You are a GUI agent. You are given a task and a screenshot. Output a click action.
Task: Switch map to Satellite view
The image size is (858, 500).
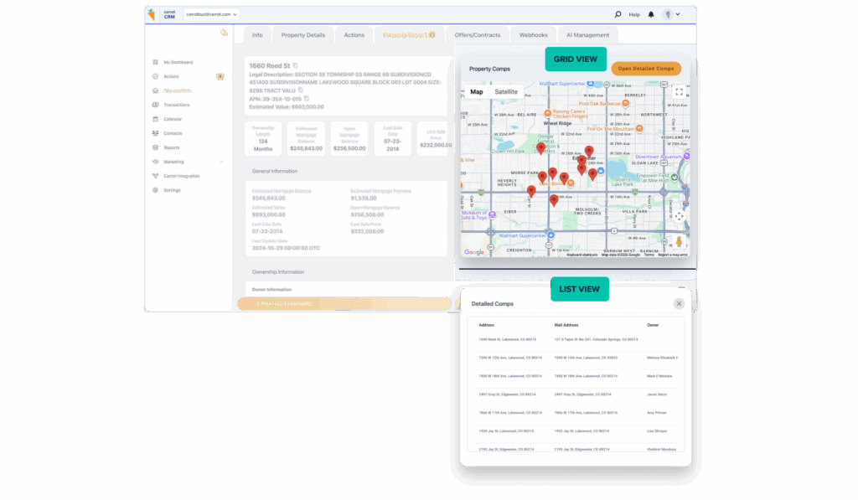click(x=505, y=92)
